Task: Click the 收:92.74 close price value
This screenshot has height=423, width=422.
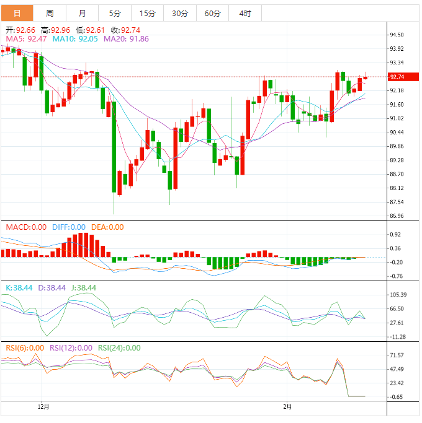Action: (125, 30)
